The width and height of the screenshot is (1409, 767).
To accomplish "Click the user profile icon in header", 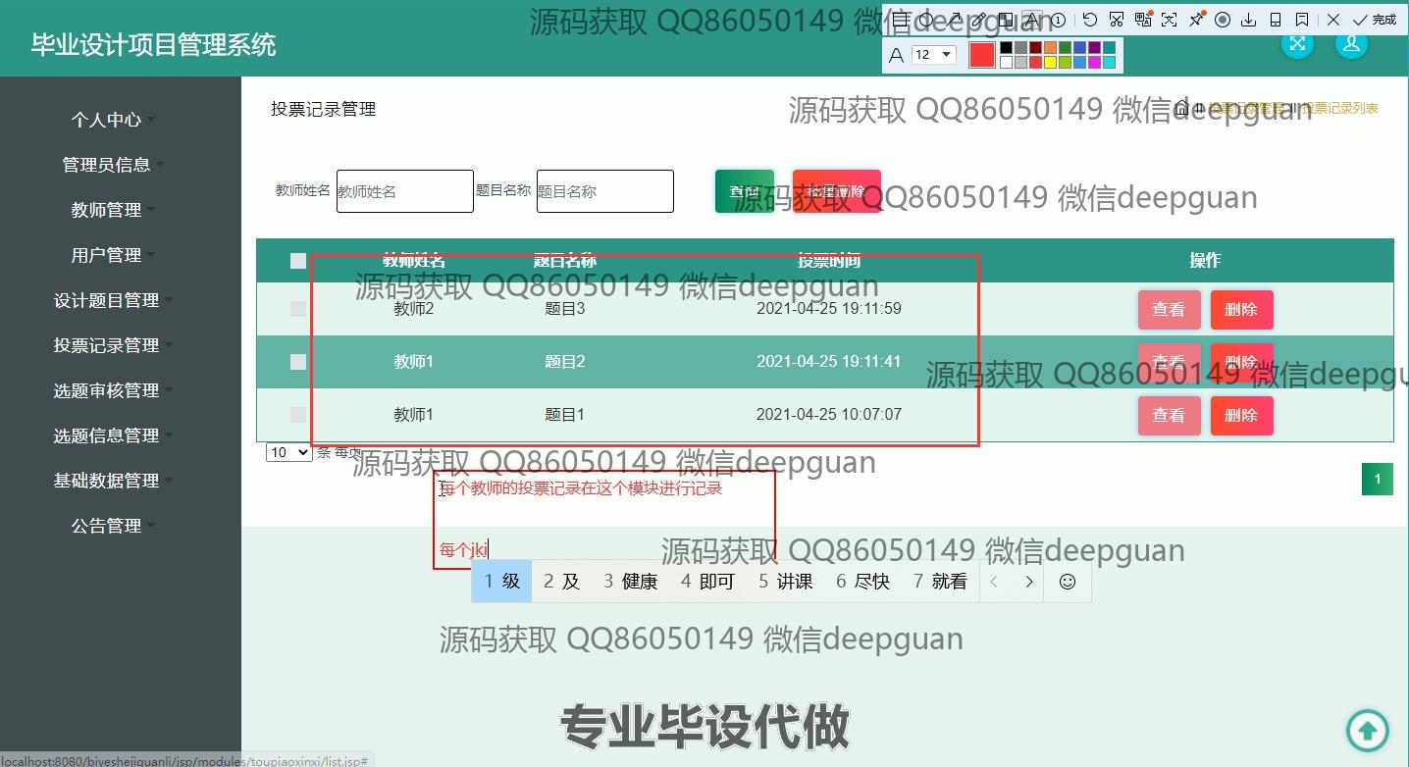I will click(x=1351, y=44).
